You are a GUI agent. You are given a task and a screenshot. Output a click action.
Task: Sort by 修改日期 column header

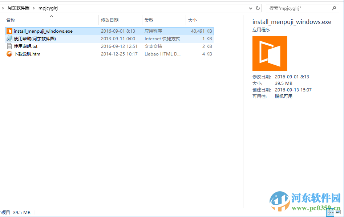(110, 20)
